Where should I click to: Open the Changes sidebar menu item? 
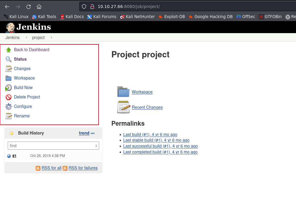(22, 69)
